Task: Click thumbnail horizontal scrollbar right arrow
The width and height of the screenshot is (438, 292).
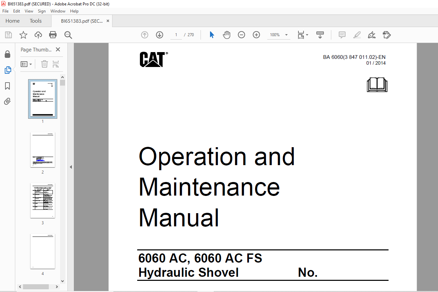Action: (57, 287)
